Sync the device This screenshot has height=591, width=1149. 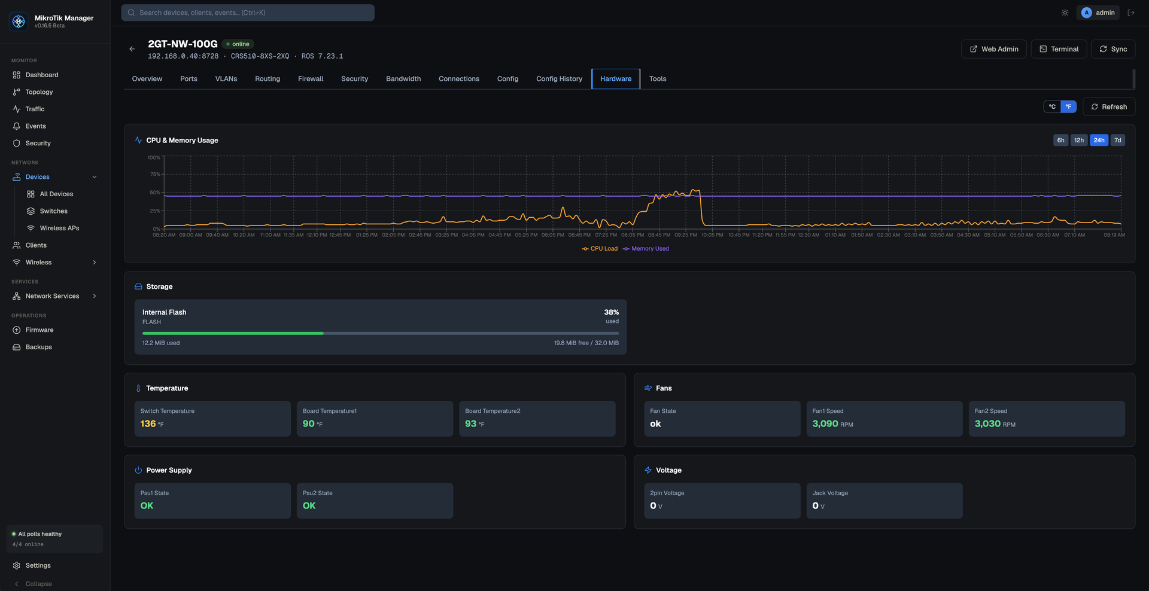1112,49
